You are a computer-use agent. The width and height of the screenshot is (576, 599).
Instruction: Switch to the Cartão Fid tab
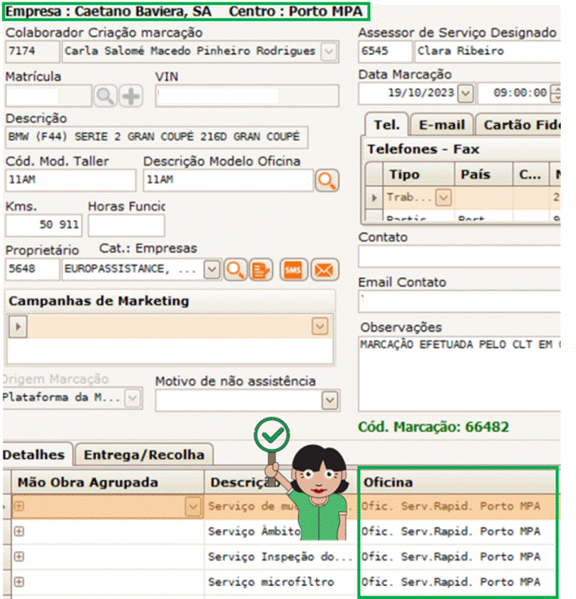(x=520, y=125)
